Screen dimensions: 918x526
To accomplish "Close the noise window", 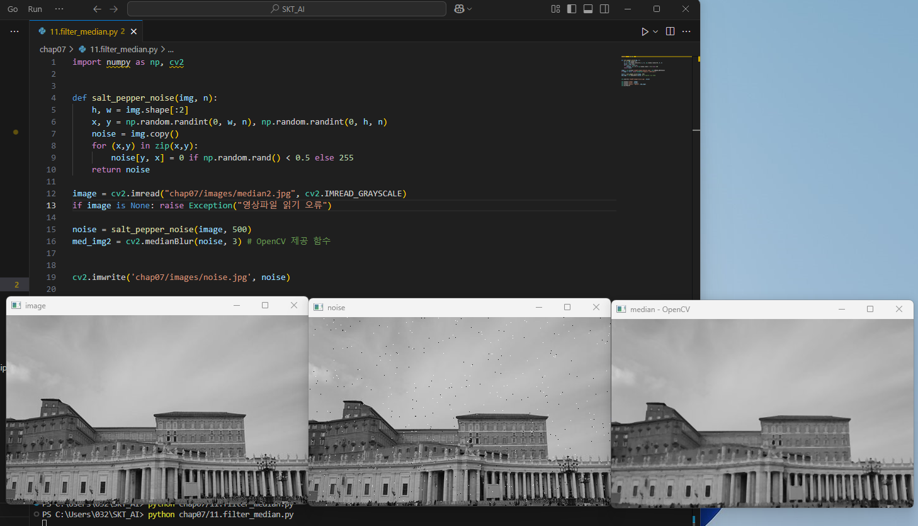I will tap(596, 307).
